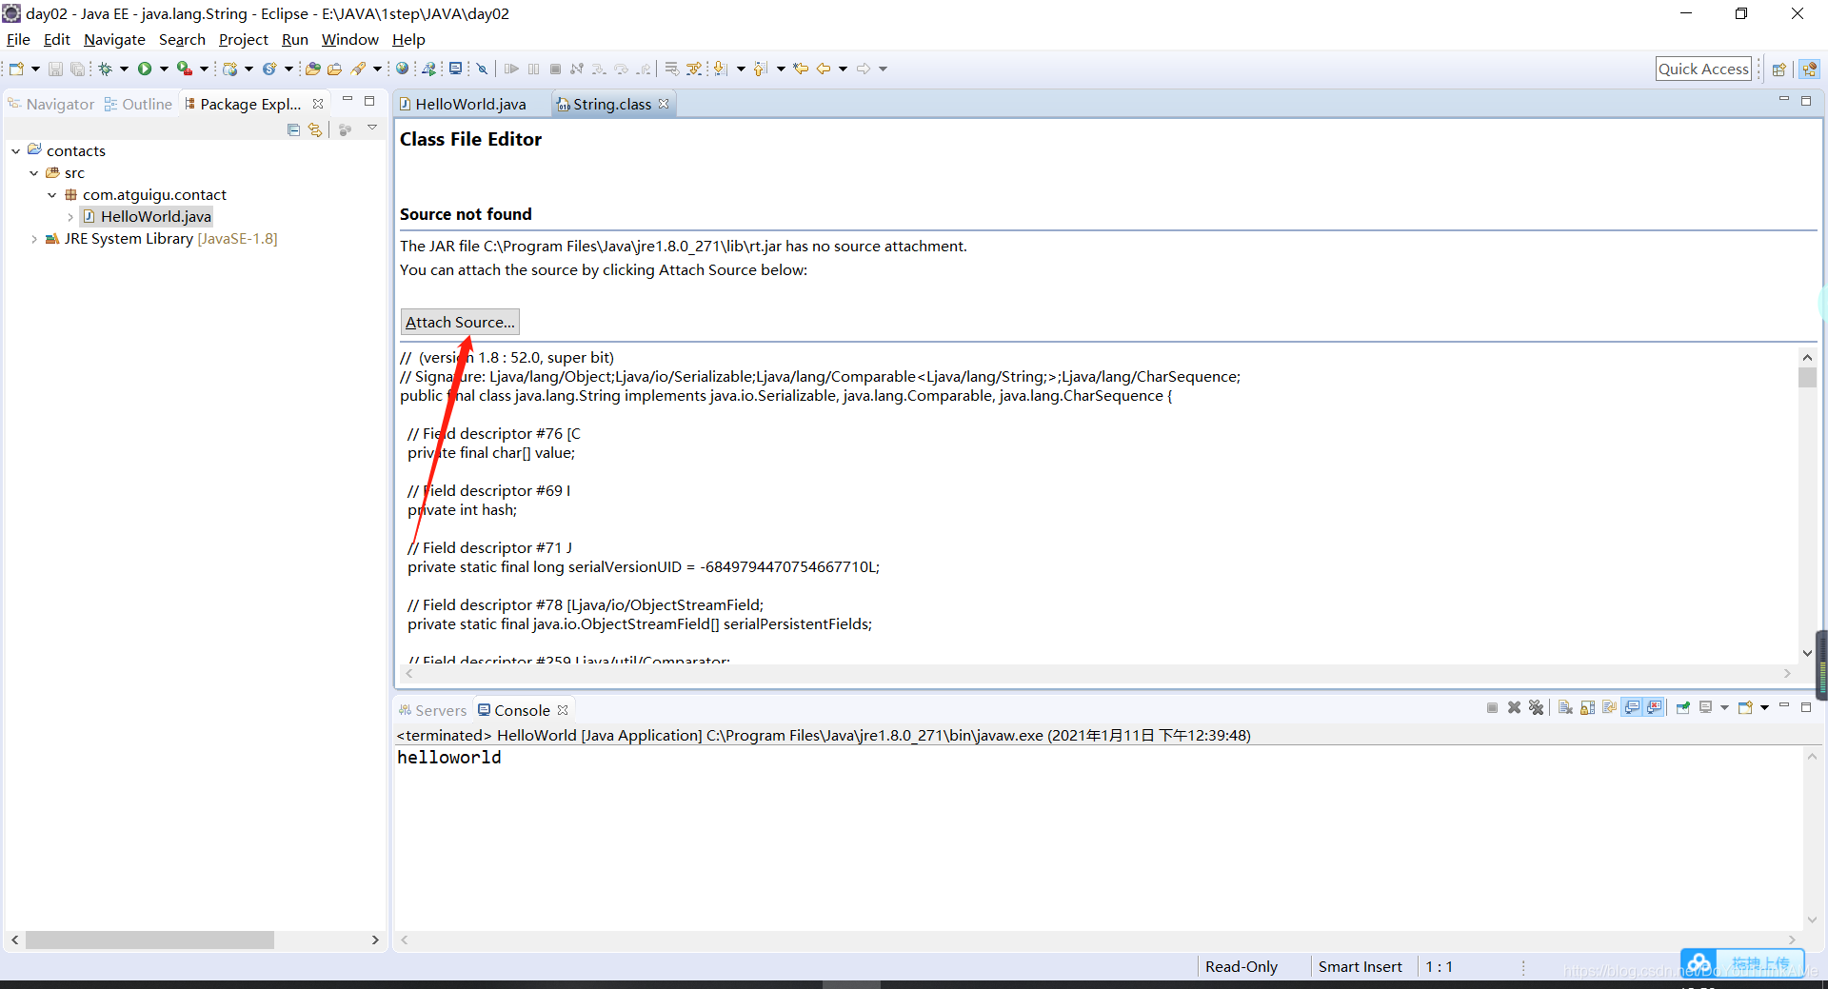This screenshot has height=989, width=1828.
Task: Click the helloworld console output text
Action: [449, 758]
